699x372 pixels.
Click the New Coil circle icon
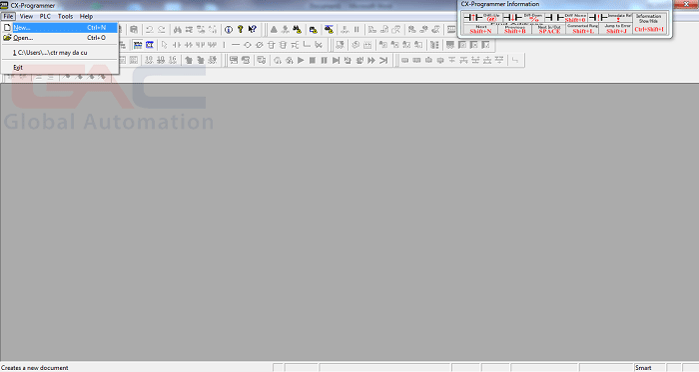[248, 45]
